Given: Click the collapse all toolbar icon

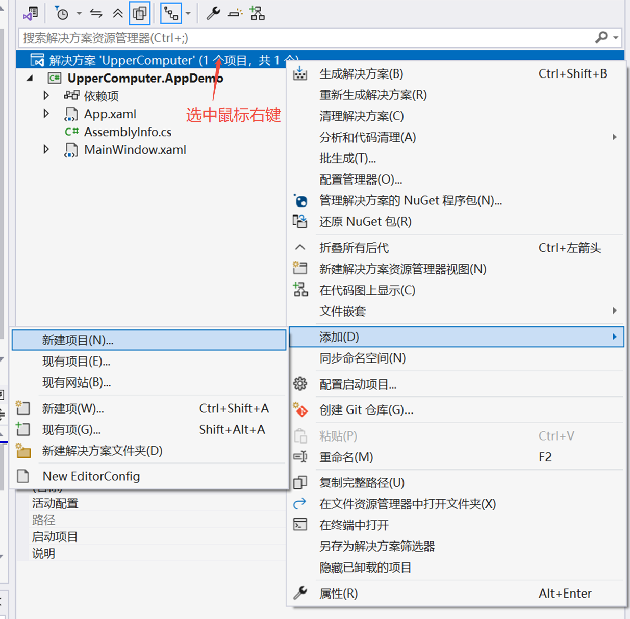Looking at the screenshot, I should tap(118, 14).
